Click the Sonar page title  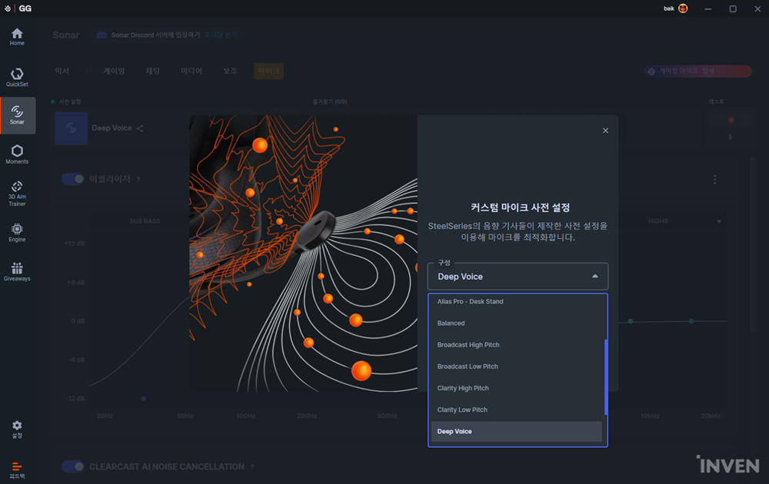(x=66, y=35)
